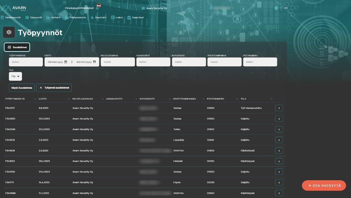The width and height of the screenshot is (351, 198).
Task: Click the Avarn Security Oy organization name
Action: click(x=157, y=8)
